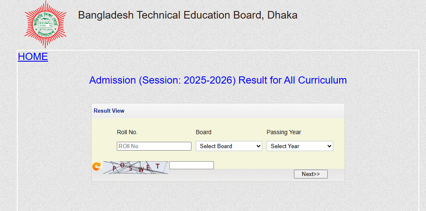426x211 pixels.
Task: Click the Select Year dropdown arrow
Action: [329, 146]
